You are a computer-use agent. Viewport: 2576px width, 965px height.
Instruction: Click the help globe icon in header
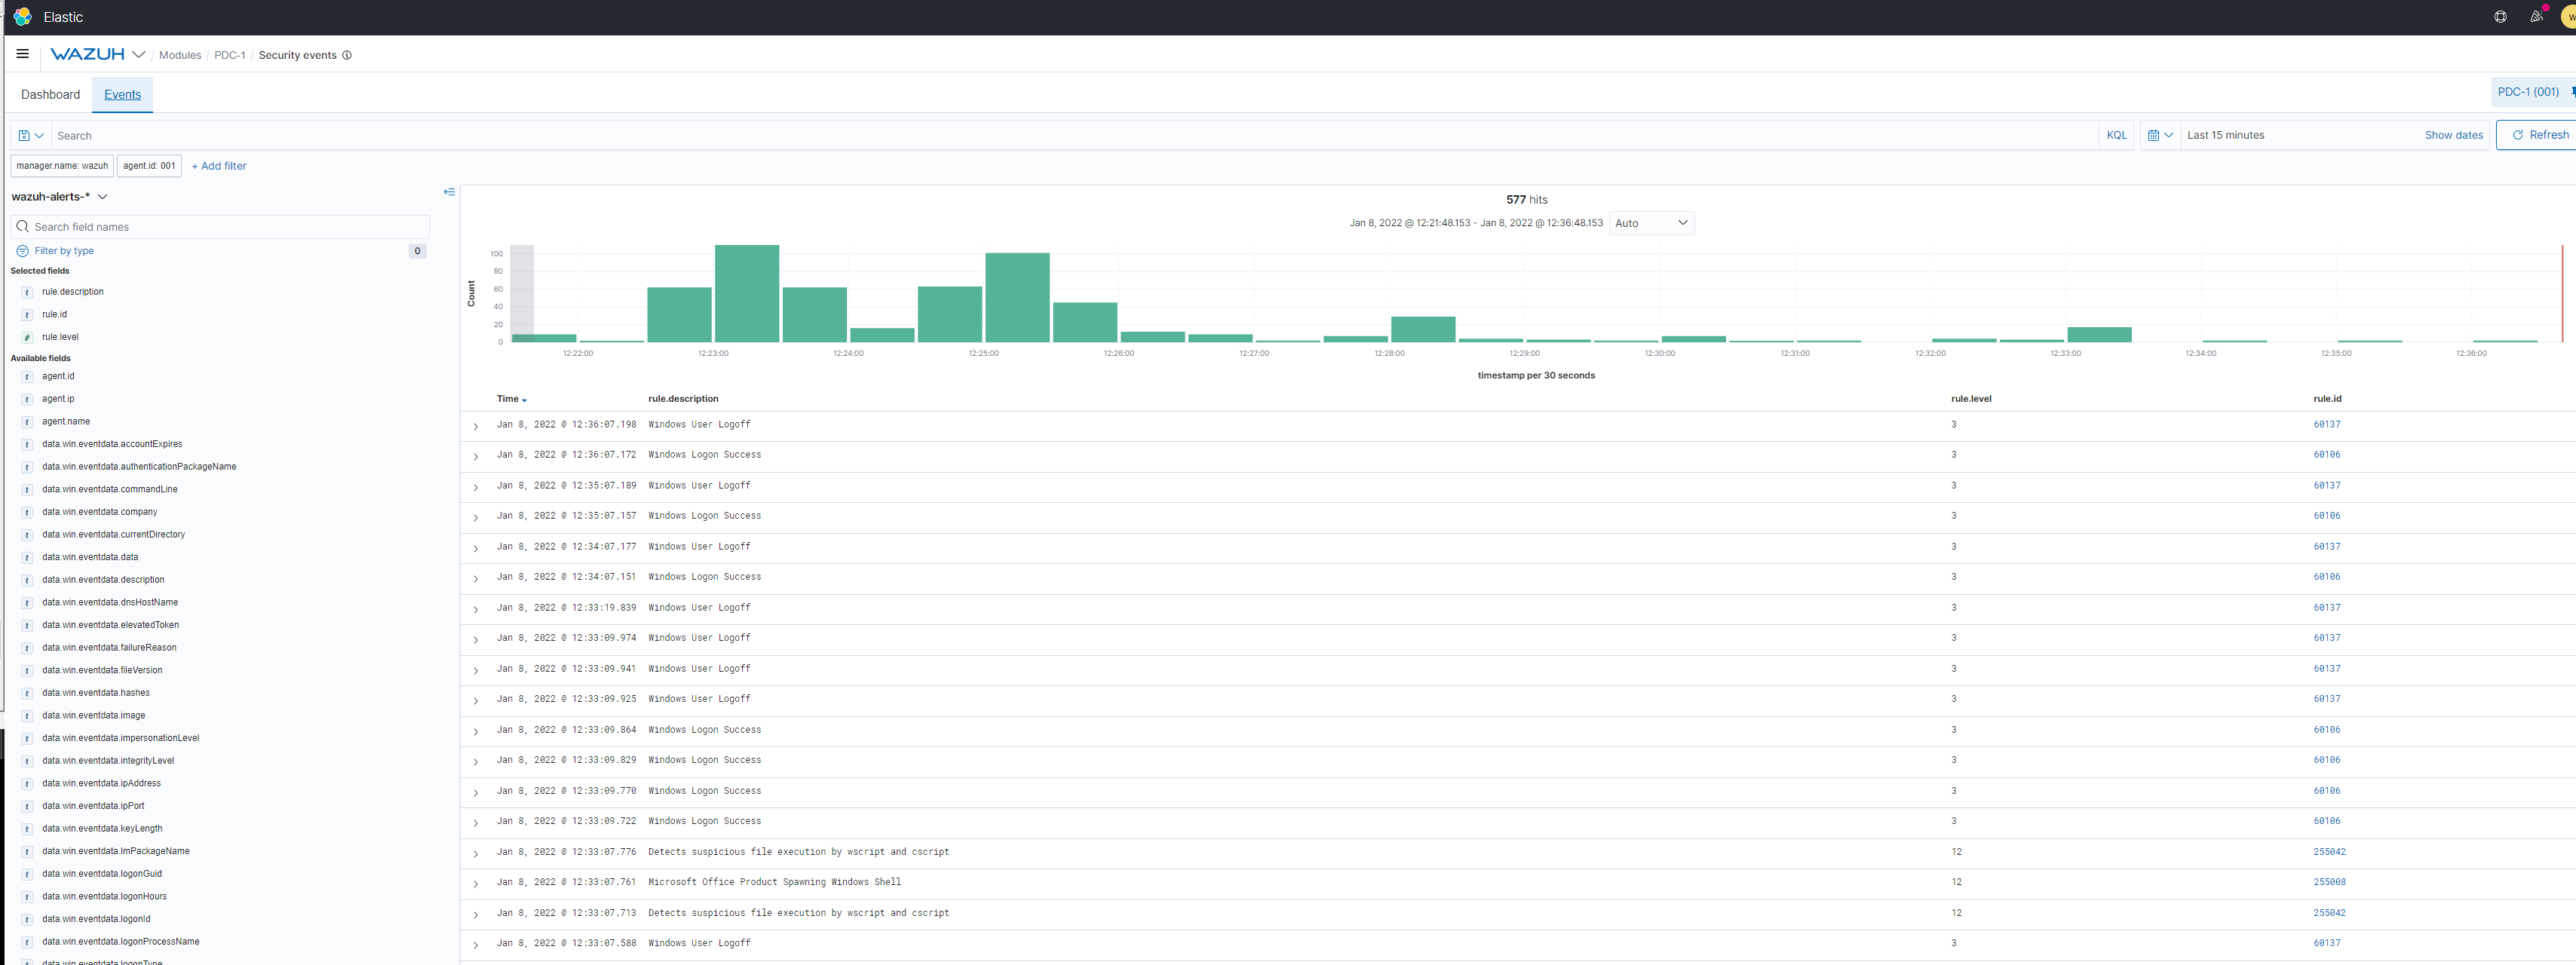pos(2500,17)
